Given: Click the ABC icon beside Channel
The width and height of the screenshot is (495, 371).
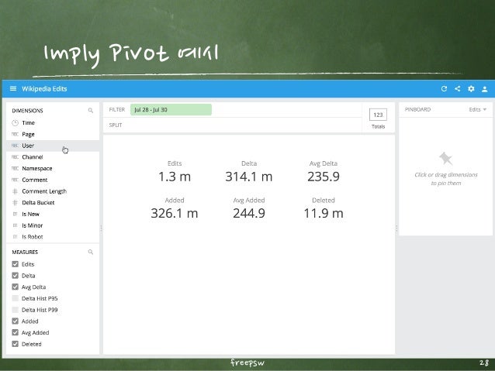Looking at the screenshot, I should tap(15, 156).
